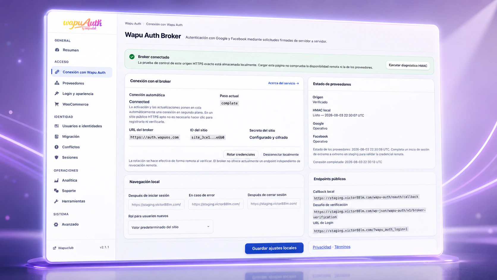This screenshot has height=280, width=497.
Task: Click the En caso de error field
Action: coord(216,204)
